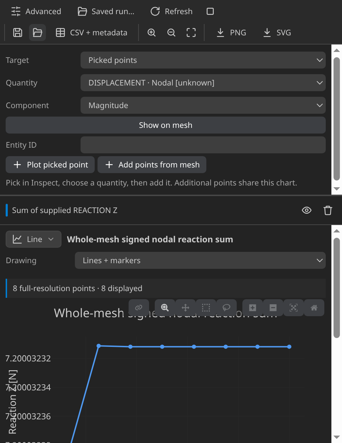Image resolution: width=342 pixels, height=443 pixels.
Task: Click plot zoom out minus icon
Action: point(273,307)
